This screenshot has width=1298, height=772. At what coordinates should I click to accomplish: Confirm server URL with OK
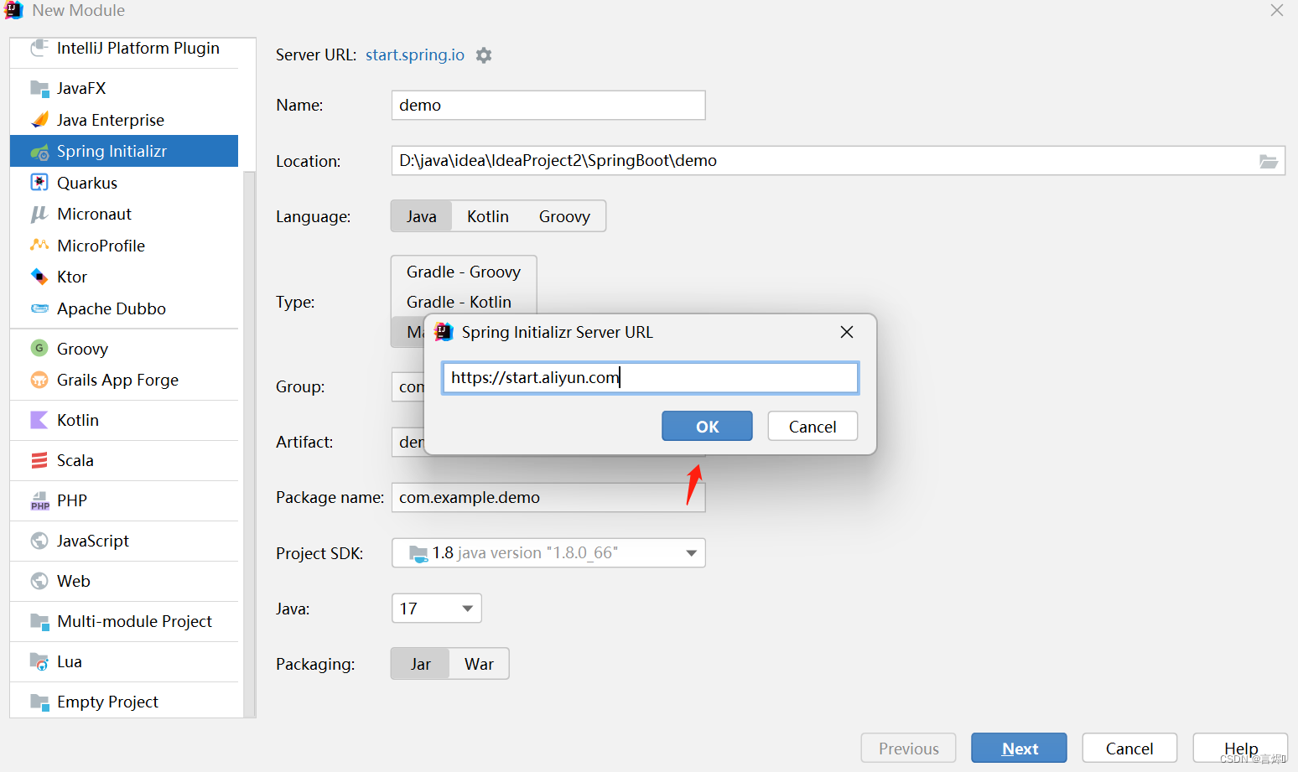[x=707, y=426]
